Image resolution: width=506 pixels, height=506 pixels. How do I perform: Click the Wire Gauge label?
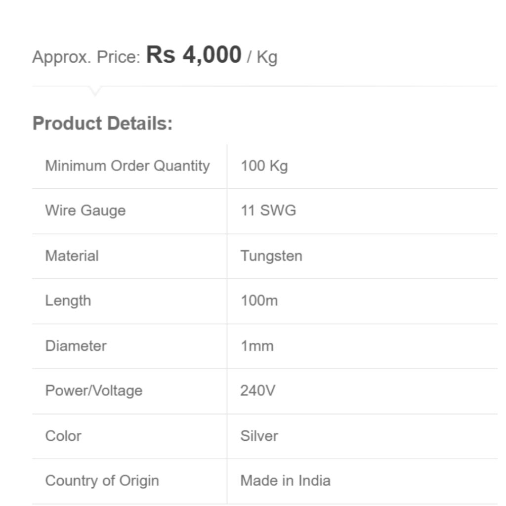(85, 211)
